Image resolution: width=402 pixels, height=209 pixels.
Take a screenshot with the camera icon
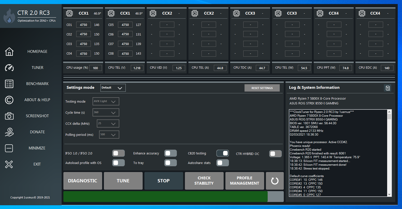click(x=9, y=116)
